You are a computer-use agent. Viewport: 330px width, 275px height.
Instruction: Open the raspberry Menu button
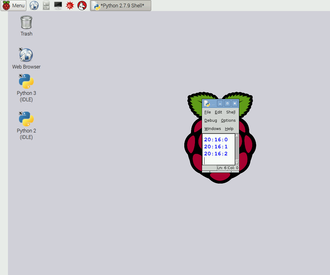click(x=13, y=6)
